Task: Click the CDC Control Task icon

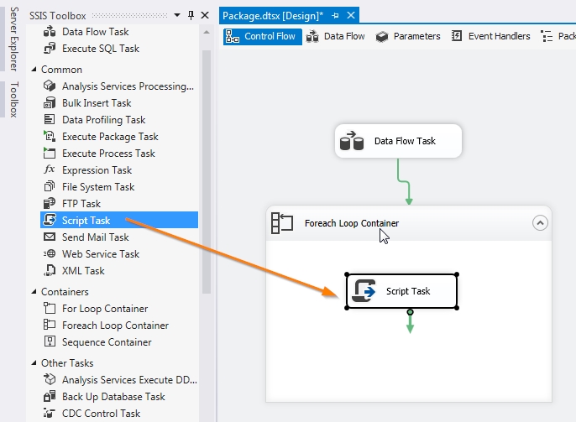Action: (50, 414)
